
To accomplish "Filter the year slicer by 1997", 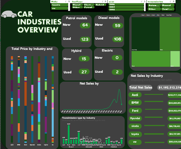I will coord(126,7).
